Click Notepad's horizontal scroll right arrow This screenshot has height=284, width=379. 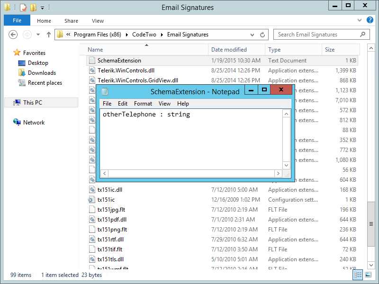[x=278, y=173]
